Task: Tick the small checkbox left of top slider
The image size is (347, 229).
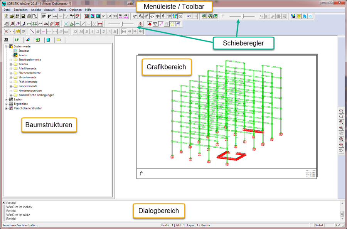Action: [x=223, y=16]
